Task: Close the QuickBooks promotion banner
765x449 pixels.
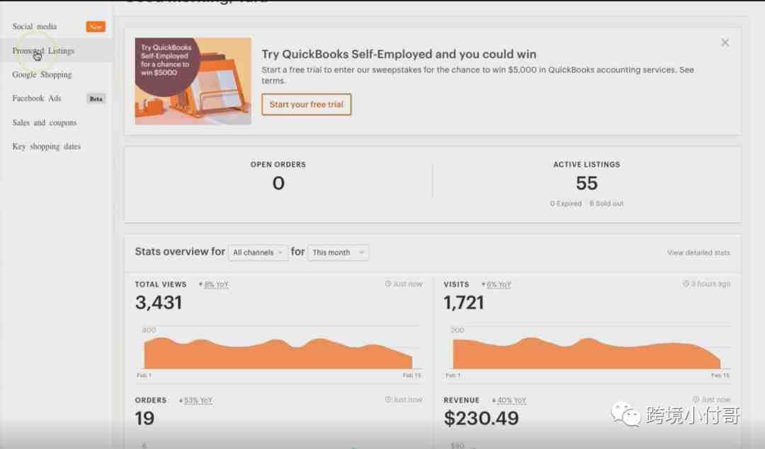Action: 725,43
